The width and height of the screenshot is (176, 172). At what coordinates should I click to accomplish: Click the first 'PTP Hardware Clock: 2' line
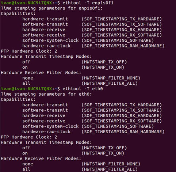coord(29,51)
